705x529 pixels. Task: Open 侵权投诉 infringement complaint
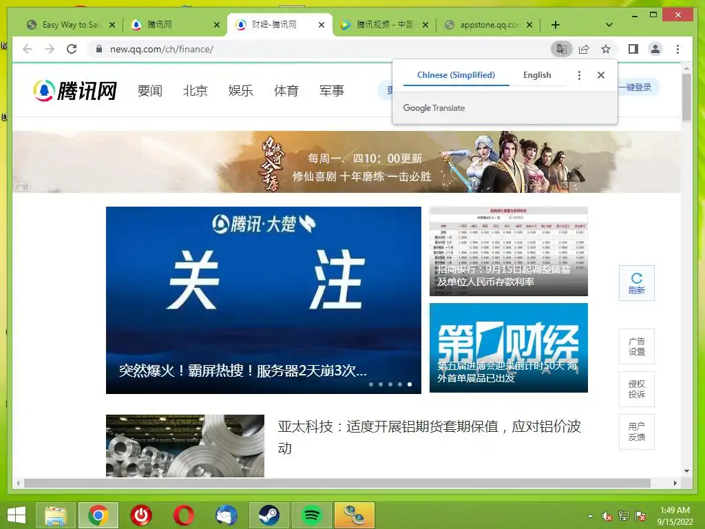pos(637,389)
